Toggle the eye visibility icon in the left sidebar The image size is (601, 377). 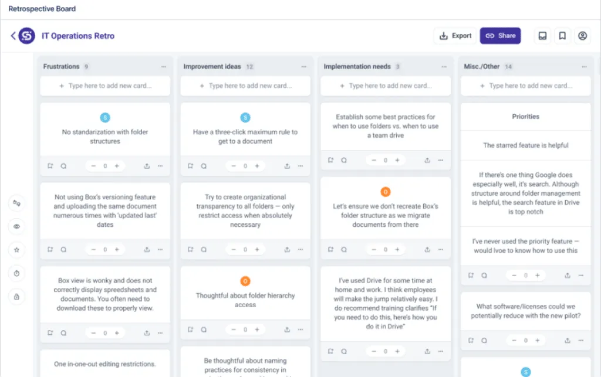[16, 226]
